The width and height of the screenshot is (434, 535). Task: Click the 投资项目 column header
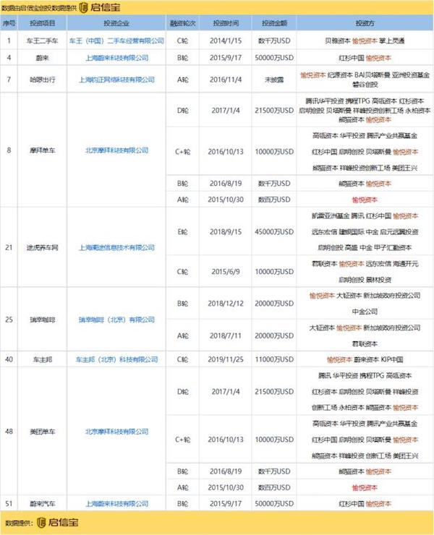43,23
